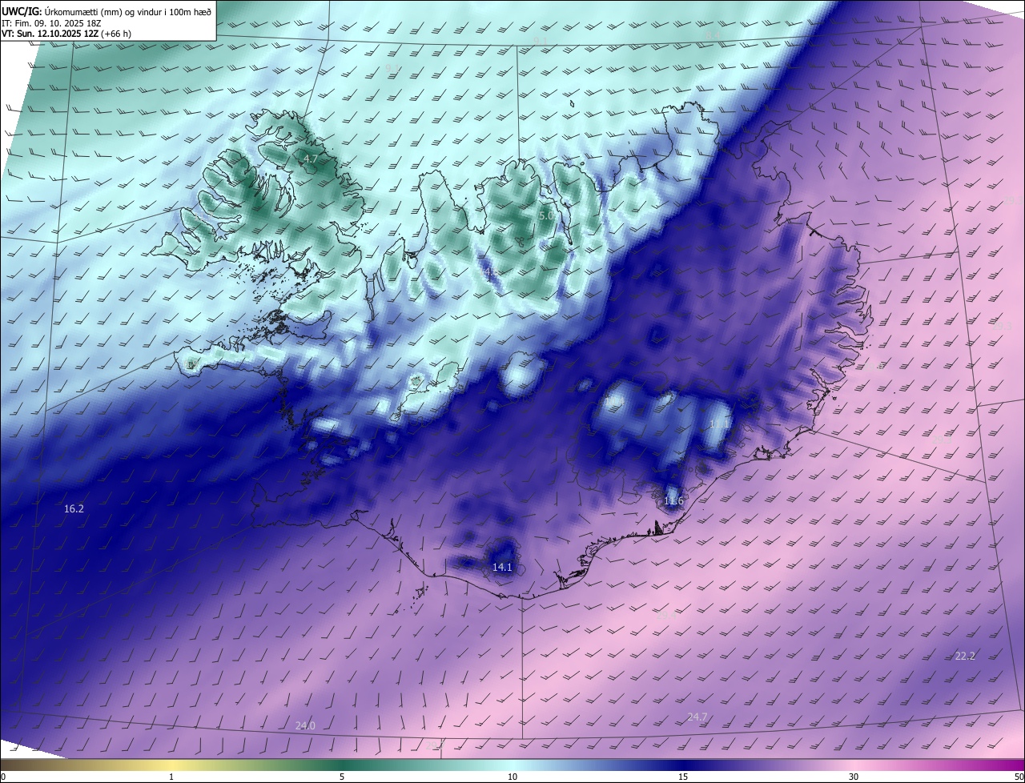Click the 11.6 value label on the map

(673, 501)
